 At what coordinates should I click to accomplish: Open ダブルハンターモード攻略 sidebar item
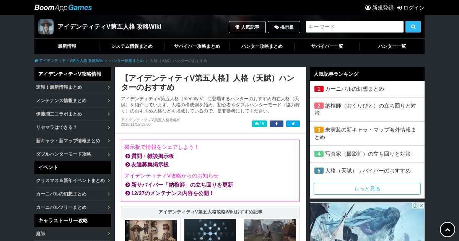[73, 154]
